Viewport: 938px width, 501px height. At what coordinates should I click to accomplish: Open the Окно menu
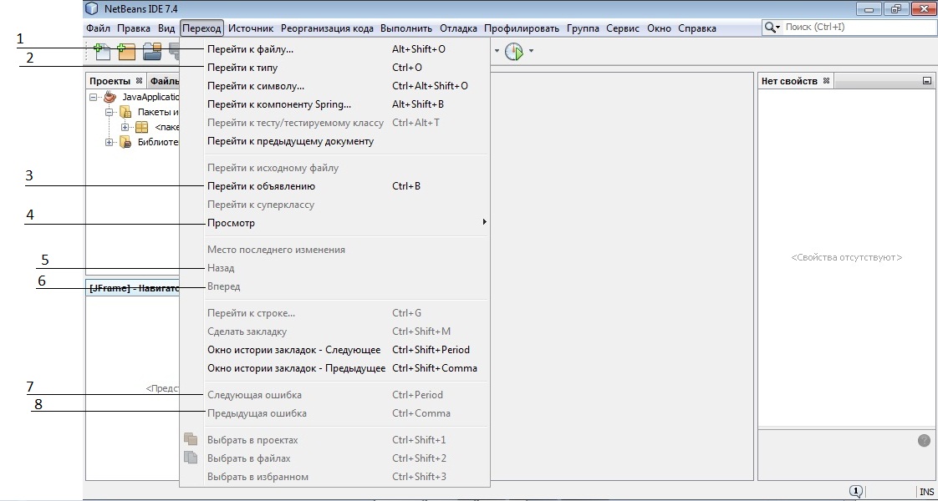pyautogui.click(x=660, y=28)
